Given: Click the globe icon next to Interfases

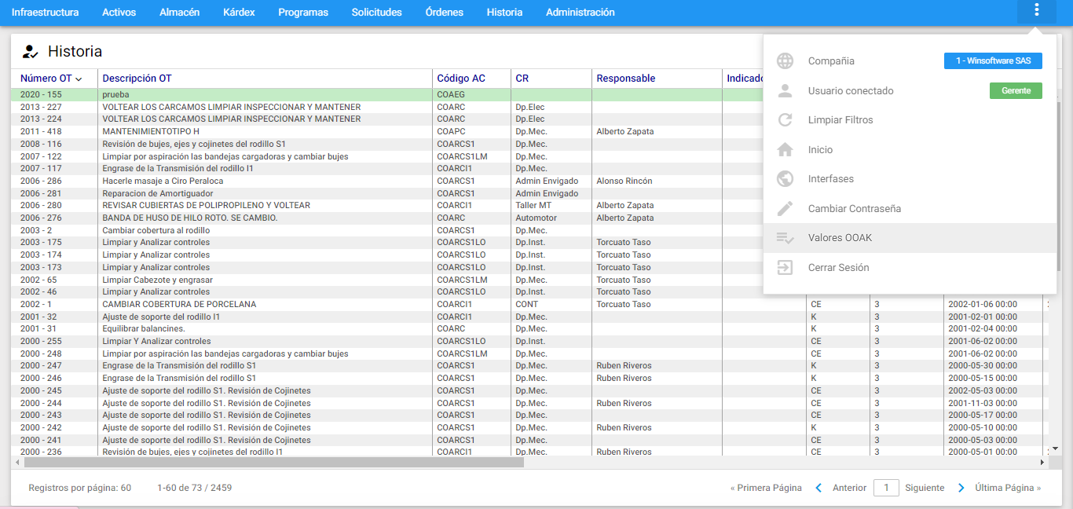Looking at the screenshot, I should click(785, 179).
